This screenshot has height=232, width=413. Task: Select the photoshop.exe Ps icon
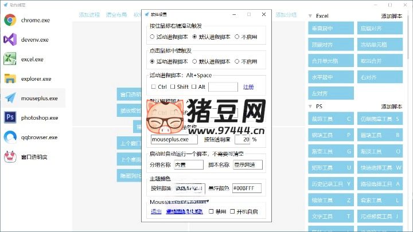10,117
